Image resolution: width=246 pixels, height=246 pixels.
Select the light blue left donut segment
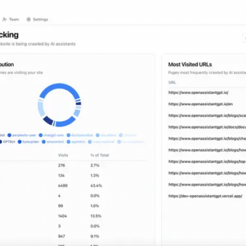(40, 109)
